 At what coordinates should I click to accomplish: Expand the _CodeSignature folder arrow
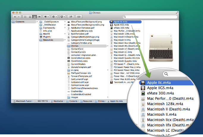65,22
